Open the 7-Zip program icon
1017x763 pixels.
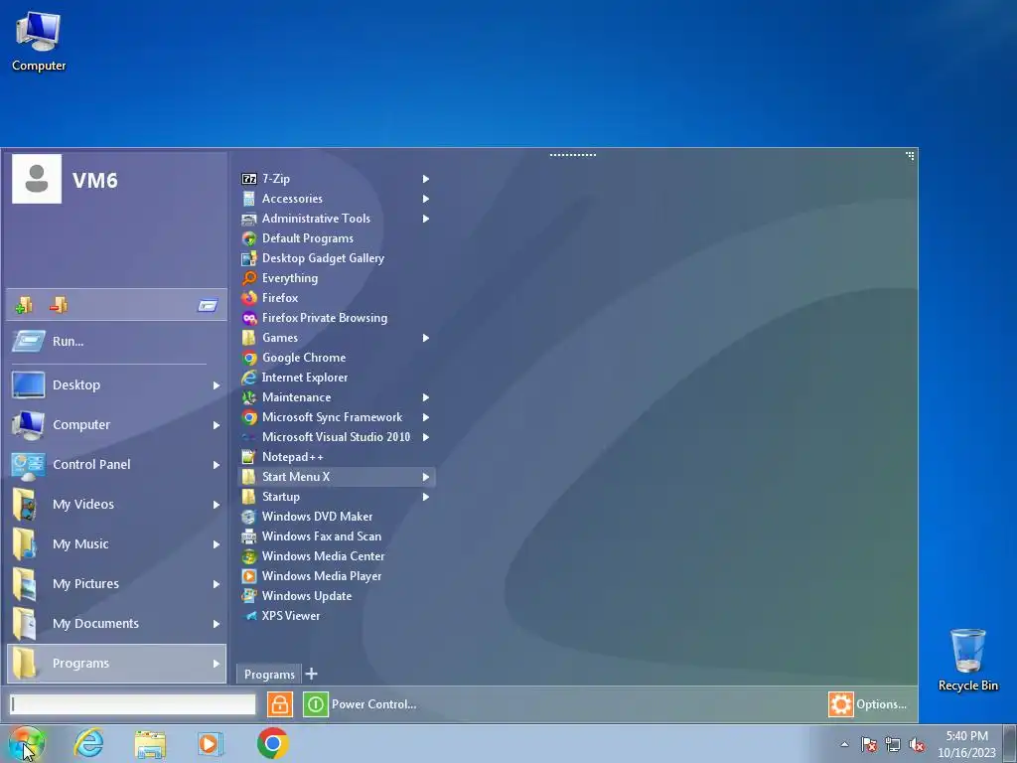(x=249, y=179)
